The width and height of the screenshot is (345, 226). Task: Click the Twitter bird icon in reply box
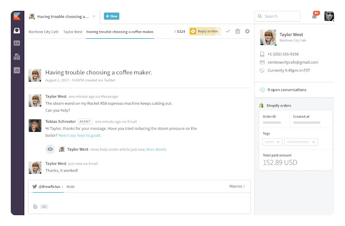point(34,187)
